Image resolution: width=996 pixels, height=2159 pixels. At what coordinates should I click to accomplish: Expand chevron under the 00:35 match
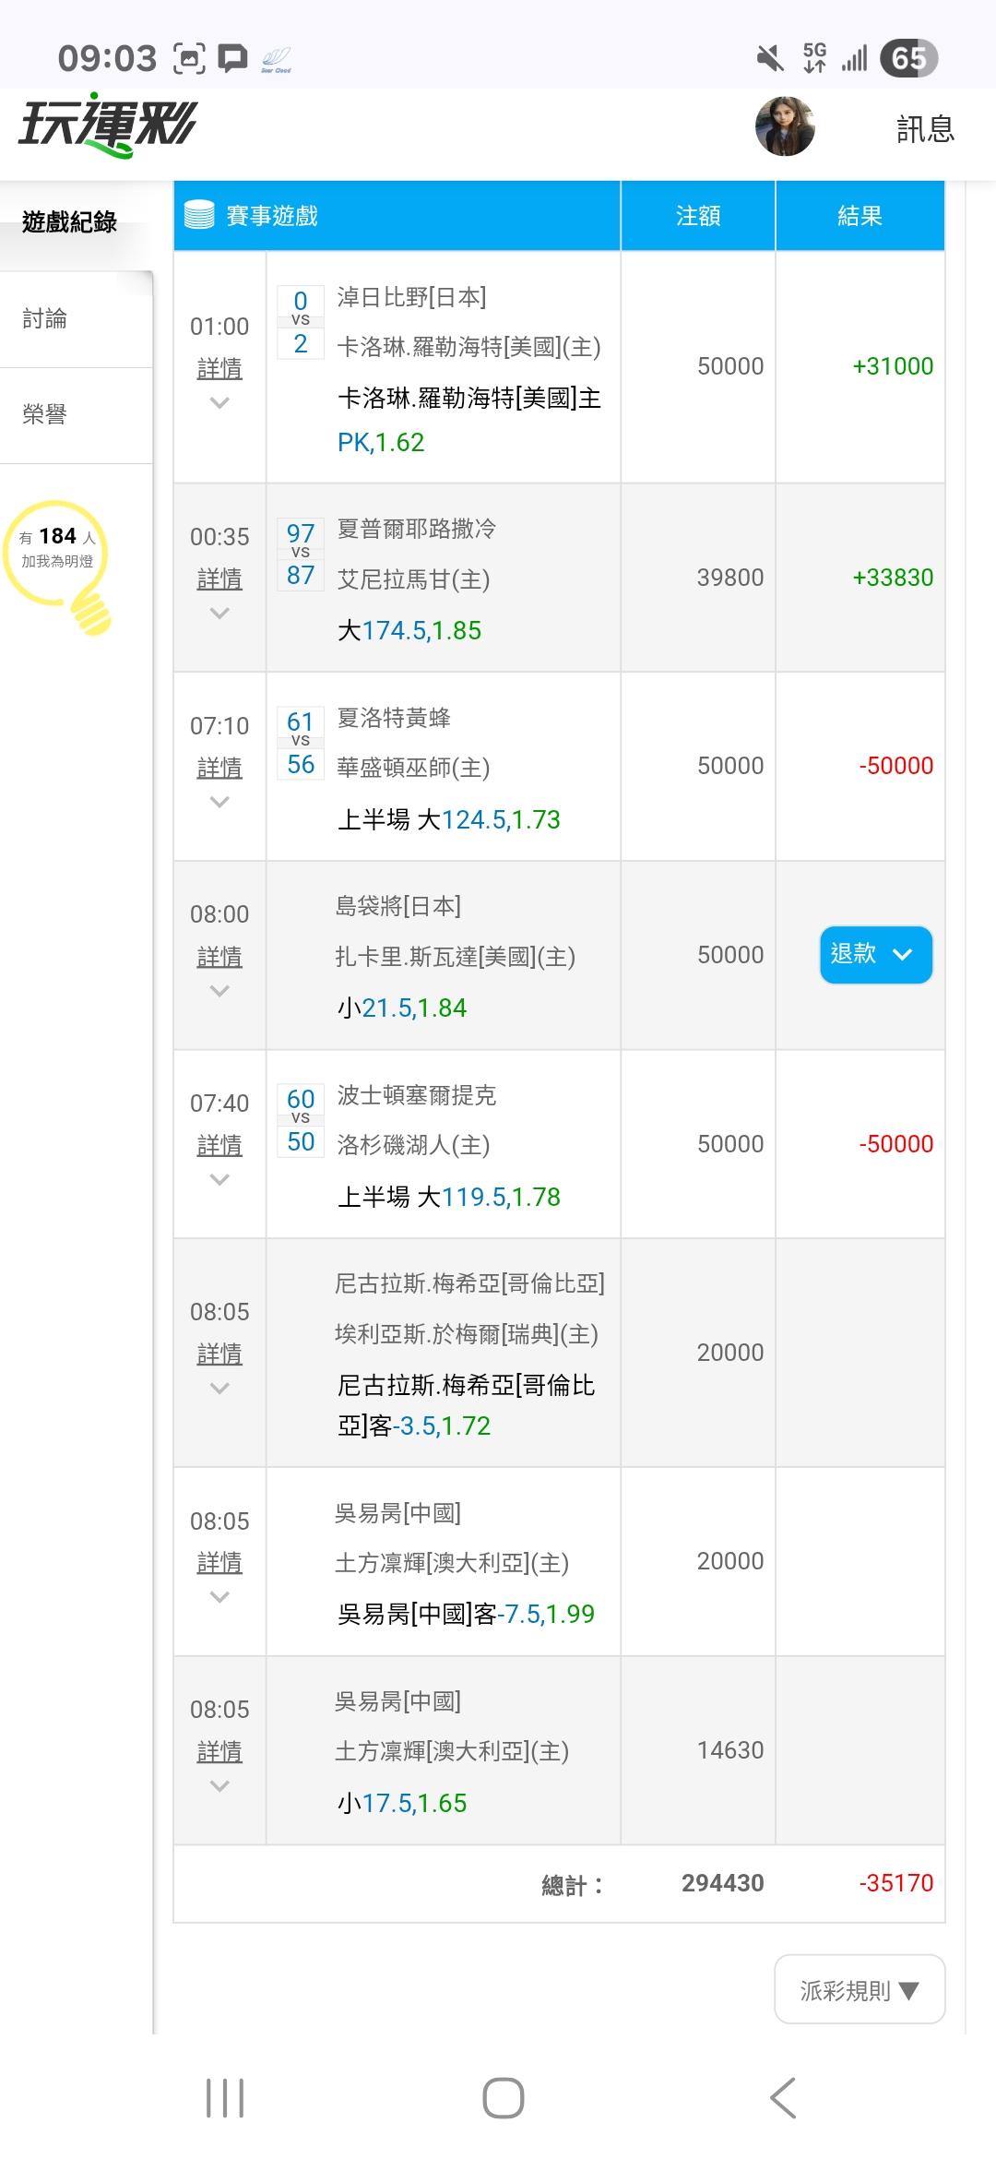[x=219, y=614]
